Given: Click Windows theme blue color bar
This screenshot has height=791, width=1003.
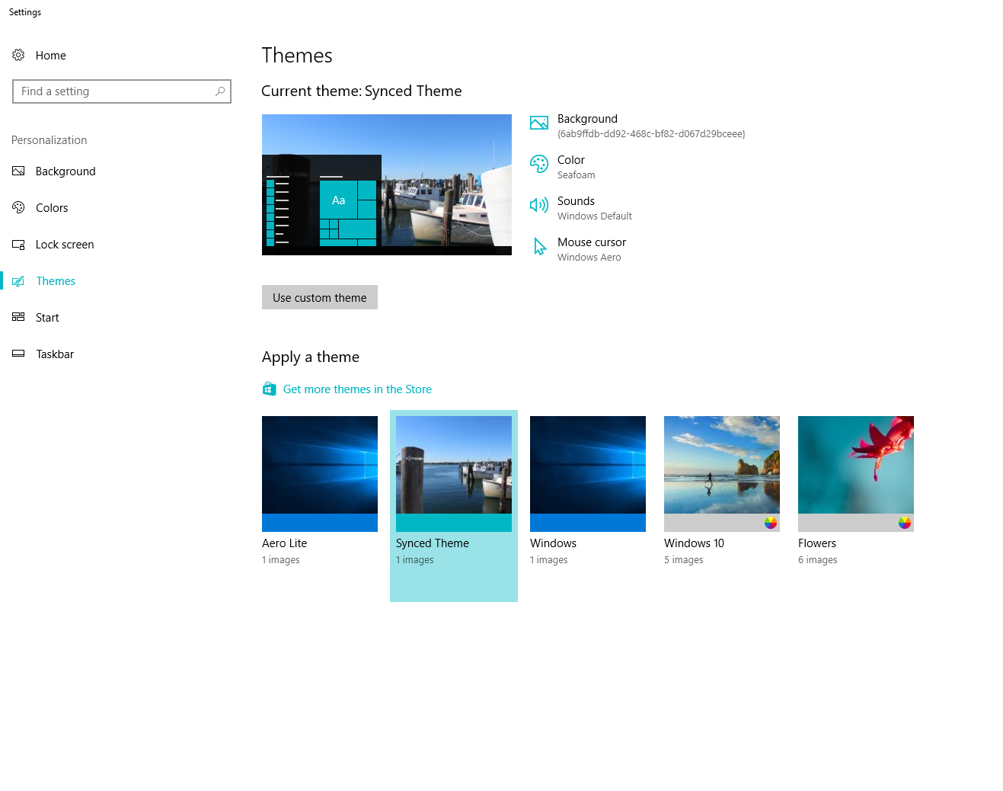Looking at the screenshot, I should point(588,523).
